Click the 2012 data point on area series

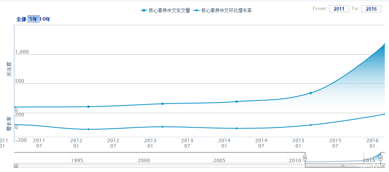pos(89,107)
